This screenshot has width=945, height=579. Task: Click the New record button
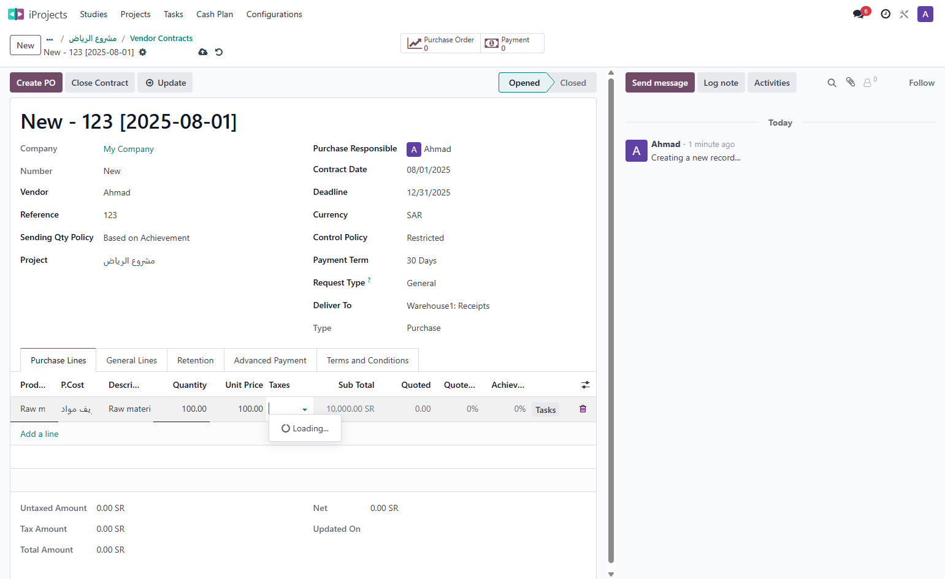pyautogui.click(x=26, y=45)
